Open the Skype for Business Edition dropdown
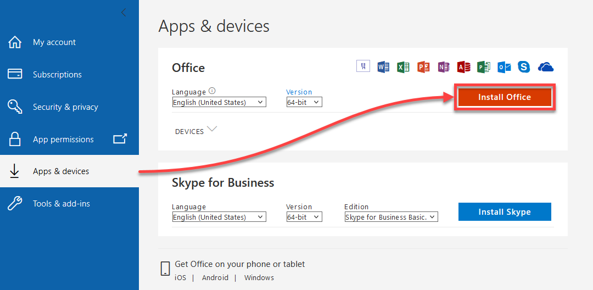The height and width of the screenshot is (290, 593). [x=391, y=217]
